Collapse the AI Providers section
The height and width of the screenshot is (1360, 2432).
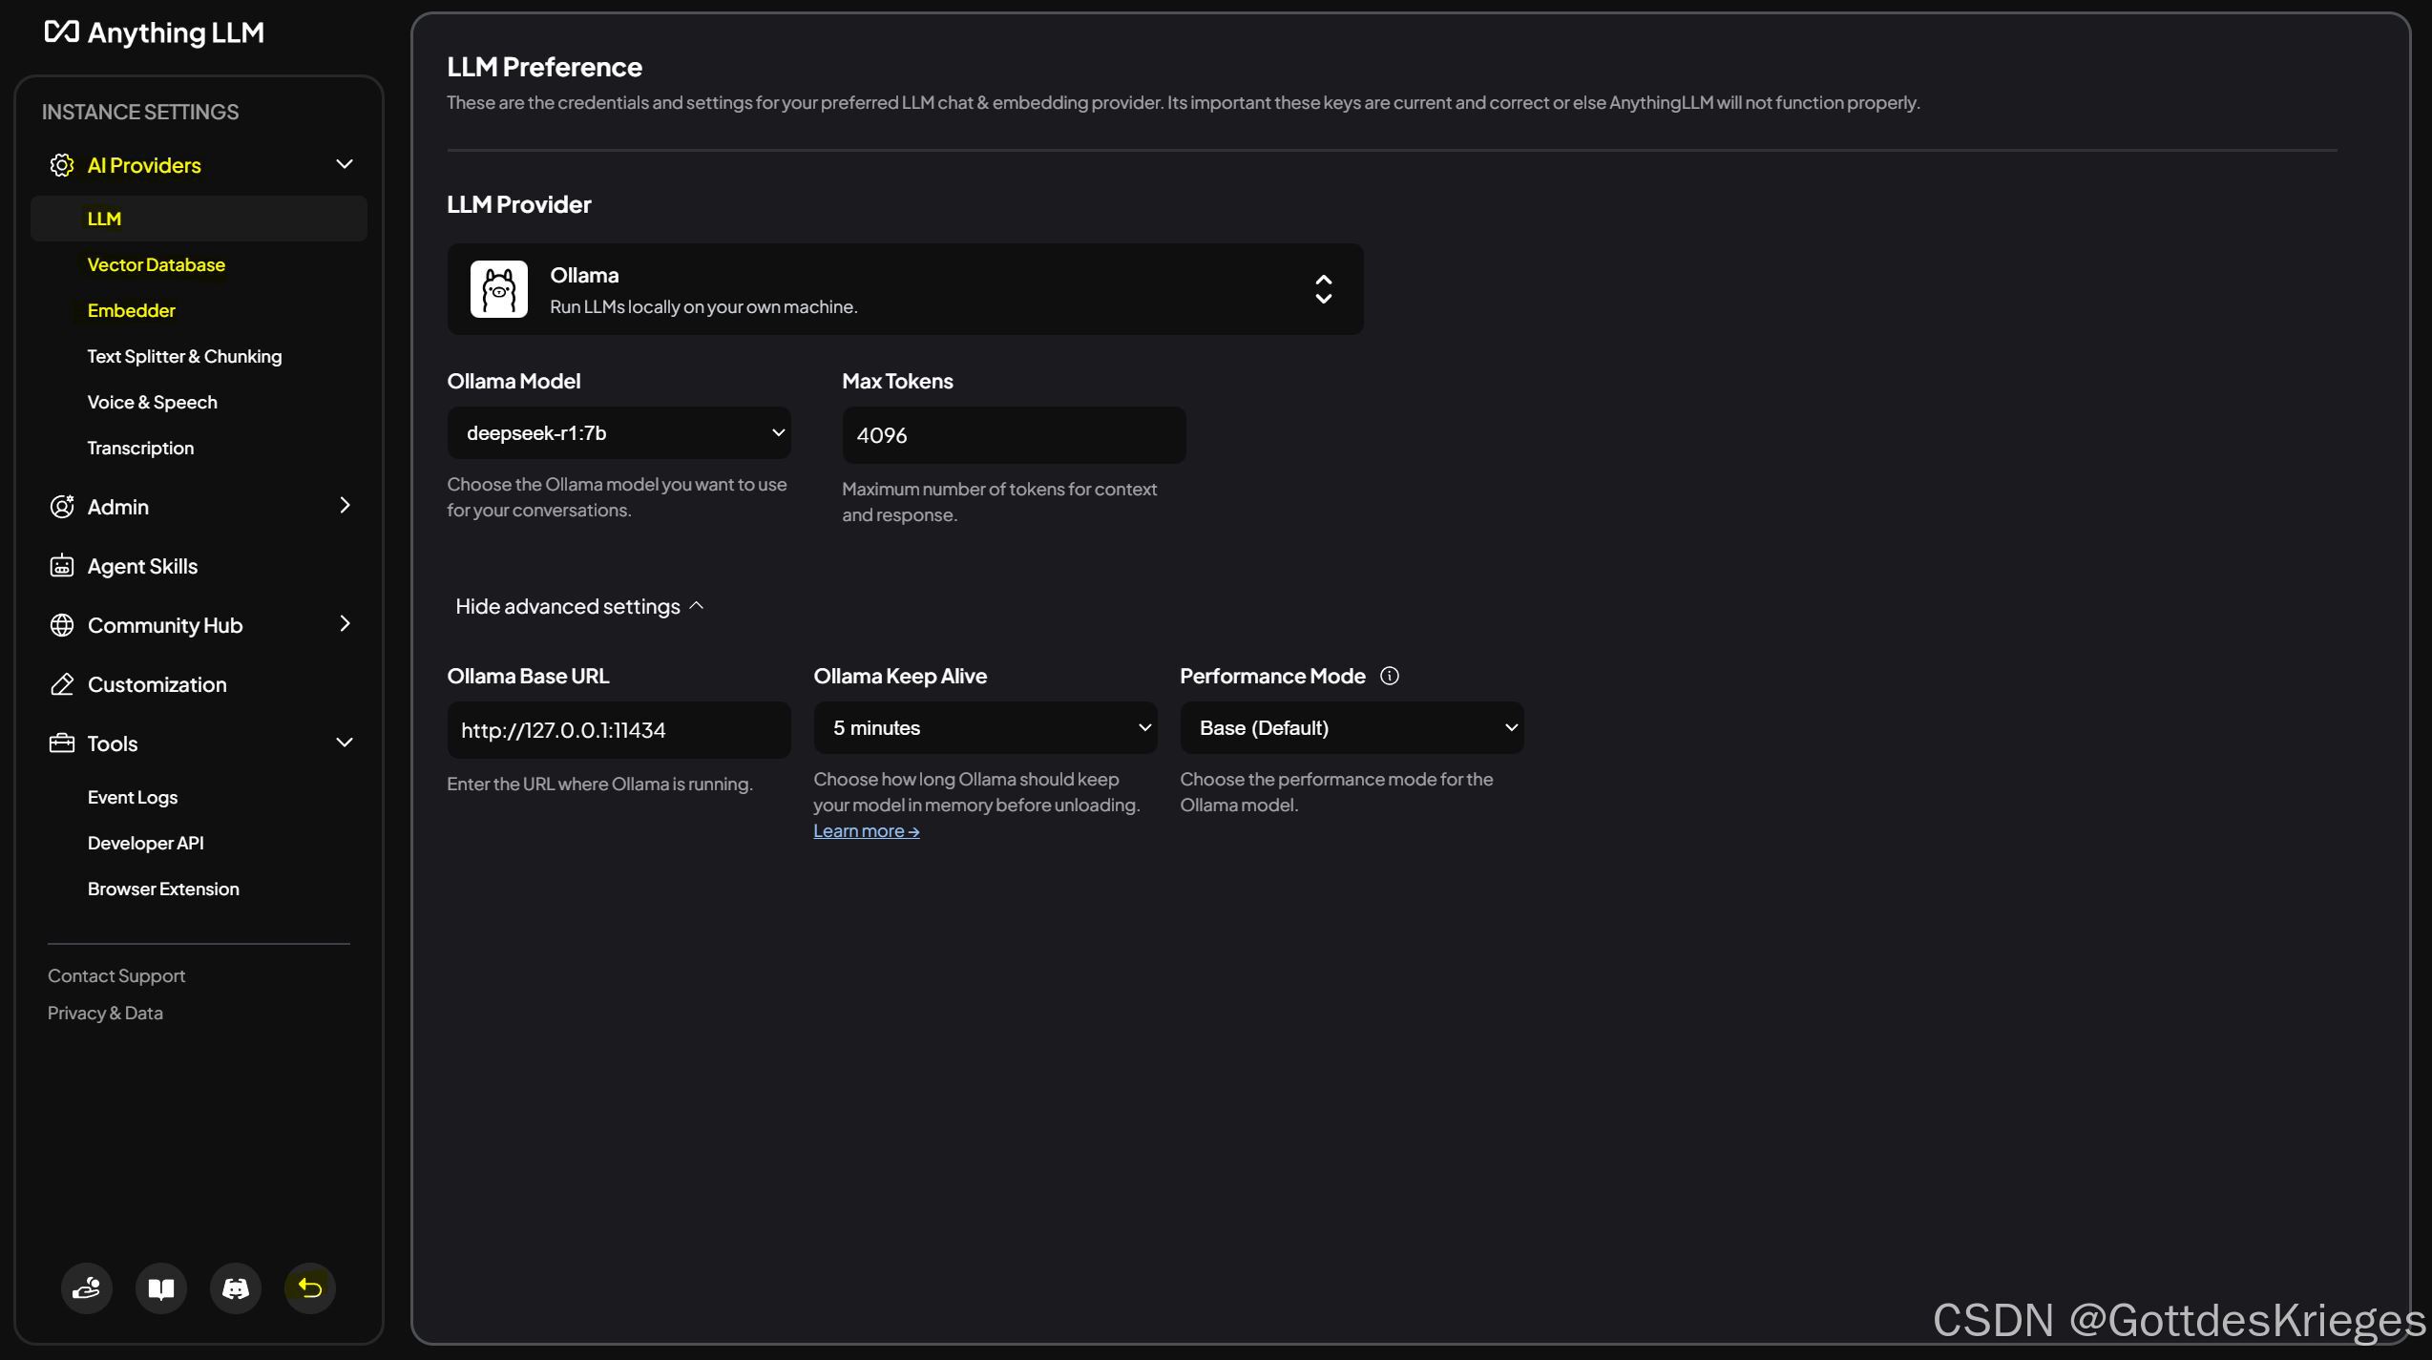[345, 164]
